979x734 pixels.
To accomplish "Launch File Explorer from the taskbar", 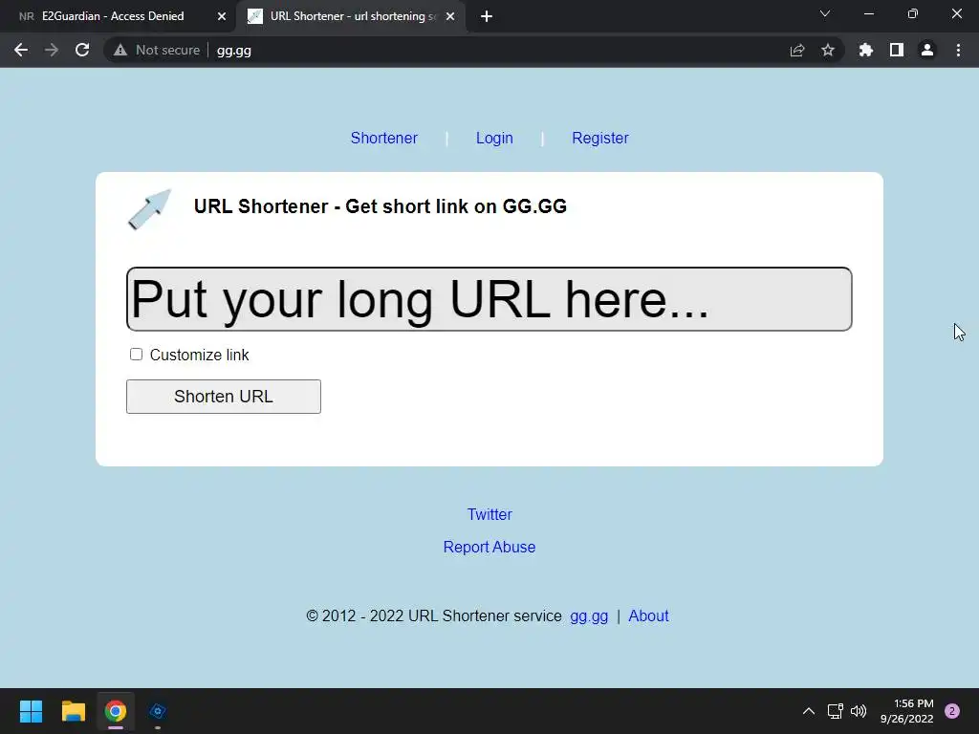I will click(x=73, y=711).
